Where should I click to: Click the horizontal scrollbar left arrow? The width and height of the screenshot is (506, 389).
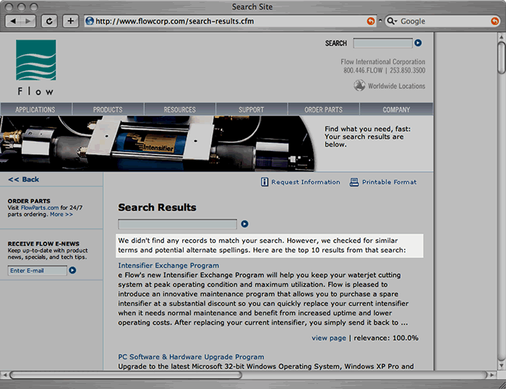click(x=4, y=375)
